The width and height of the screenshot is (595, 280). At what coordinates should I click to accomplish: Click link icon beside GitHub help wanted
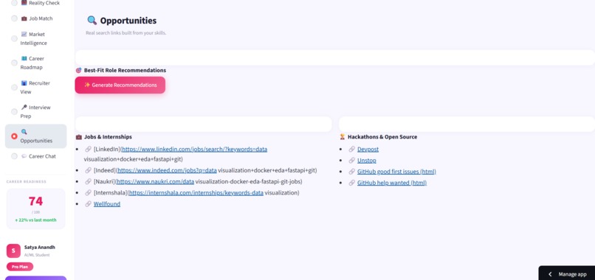point(352,183)
